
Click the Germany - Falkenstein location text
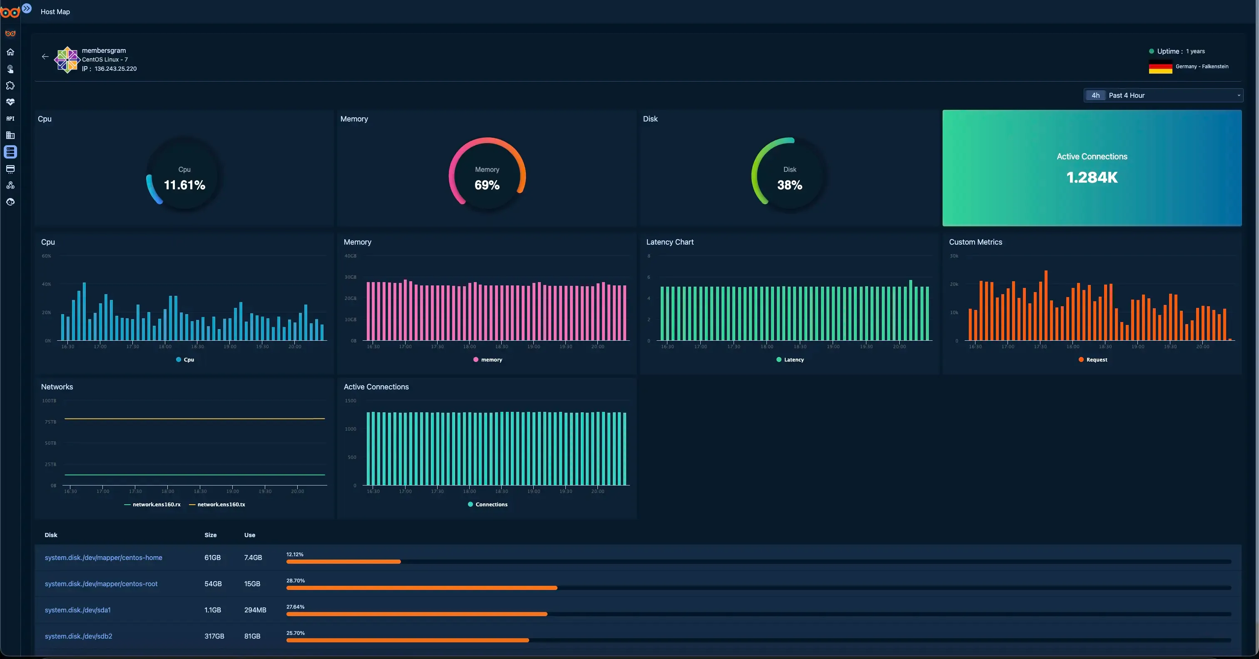point(1202,67)
